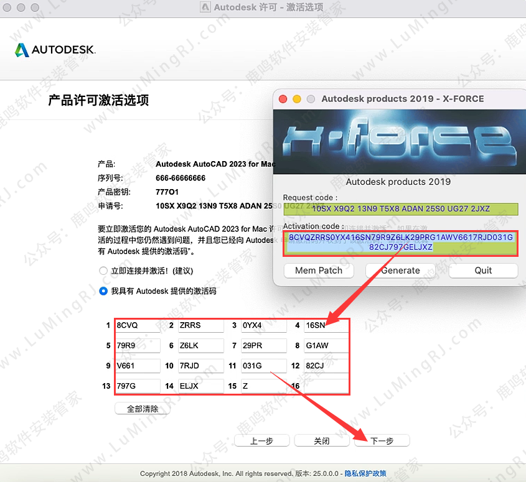This screenshot has height=482, width=526.
Task: Click the red close dot of X-FORCE window
Action: (x=283, y=100)
